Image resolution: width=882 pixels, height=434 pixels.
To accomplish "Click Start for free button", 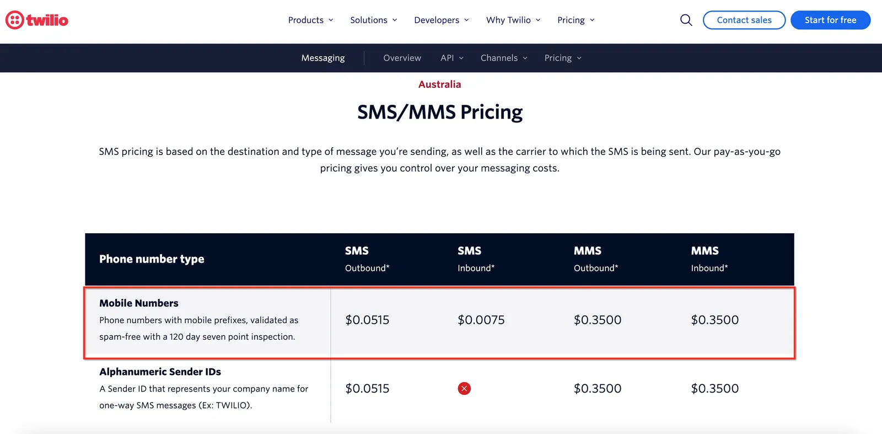I will [830, 20].
